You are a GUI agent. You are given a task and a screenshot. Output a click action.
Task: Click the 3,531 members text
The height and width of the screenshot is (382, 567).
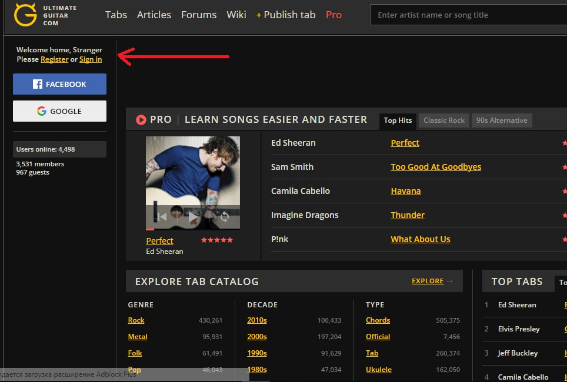point(40,164)
